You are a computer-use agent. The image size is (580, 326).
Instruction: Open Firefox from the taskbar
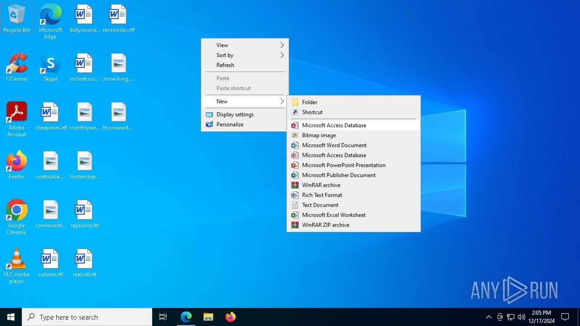point(231,317)
